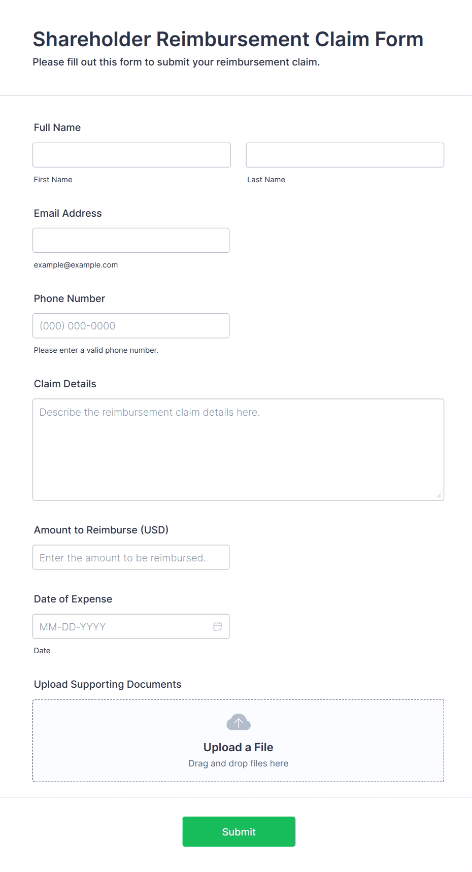Screen dimensions: 472x872
Task: Click the Shareholder Reimbursement Claim Form heading
Action: [228, 39]
